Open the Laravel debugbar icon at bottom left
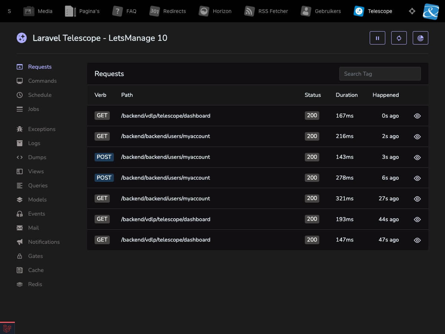Image resolution: width=445 pixels, height=334 pixels. (x=7, y=328)
